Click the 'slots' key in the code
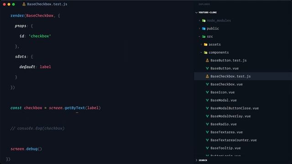Image resolution: width=292 pixels, height=164 pixels. click(x=21, y=56)
